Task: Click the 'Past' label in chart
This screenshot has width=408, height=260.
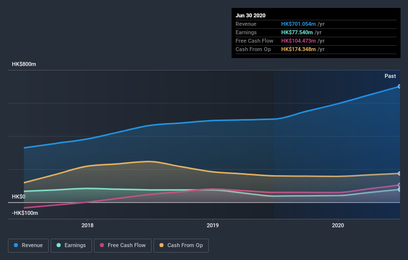Action: 390,76
